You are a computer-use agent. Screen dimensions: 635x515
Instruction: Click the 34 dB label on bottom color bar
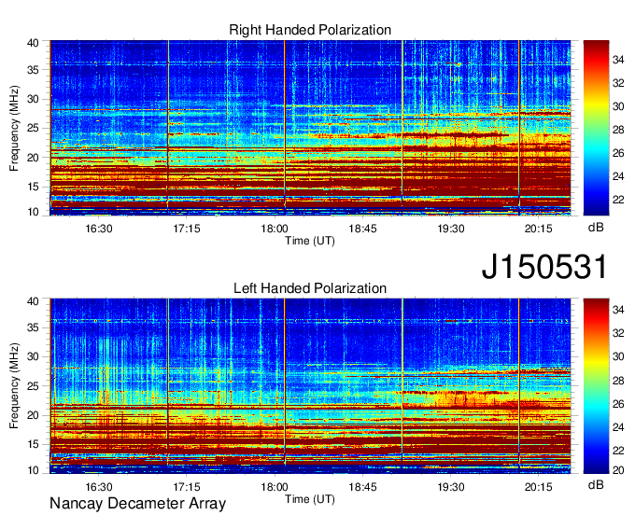point(618,310)
